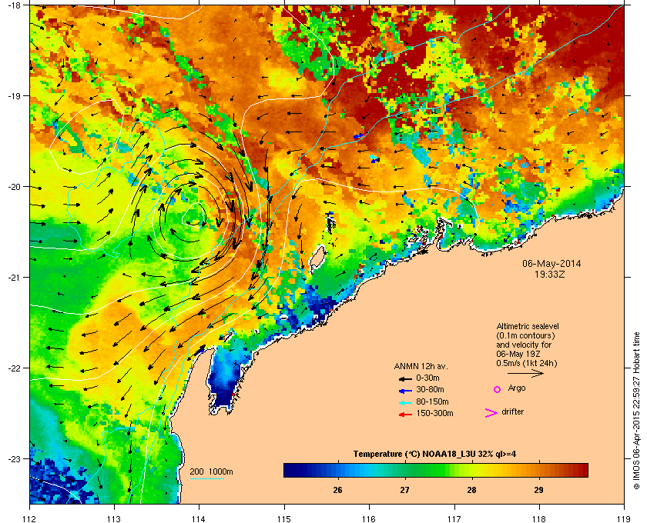Click the latitude axis label -23
The image size is (647, 523).
click(x=14, y=458)
